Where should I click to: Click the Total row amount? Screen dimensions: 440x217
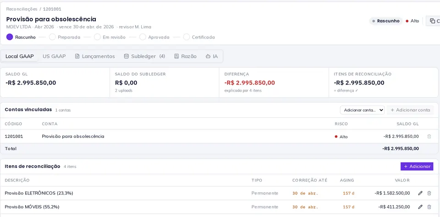pos(401,149)
